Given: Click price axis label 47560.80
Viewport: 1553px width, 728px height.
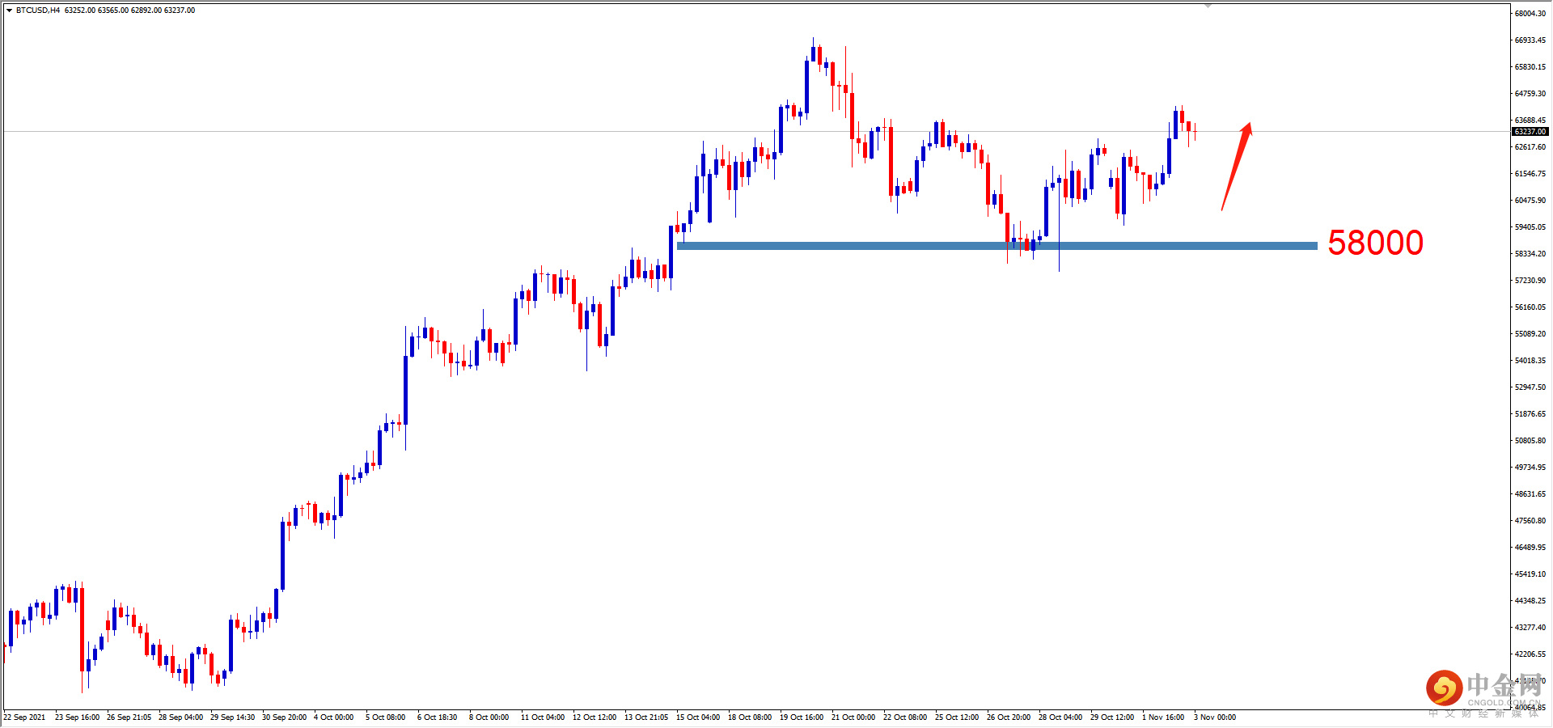Looking at the screenshot, I should [1530, 521].
